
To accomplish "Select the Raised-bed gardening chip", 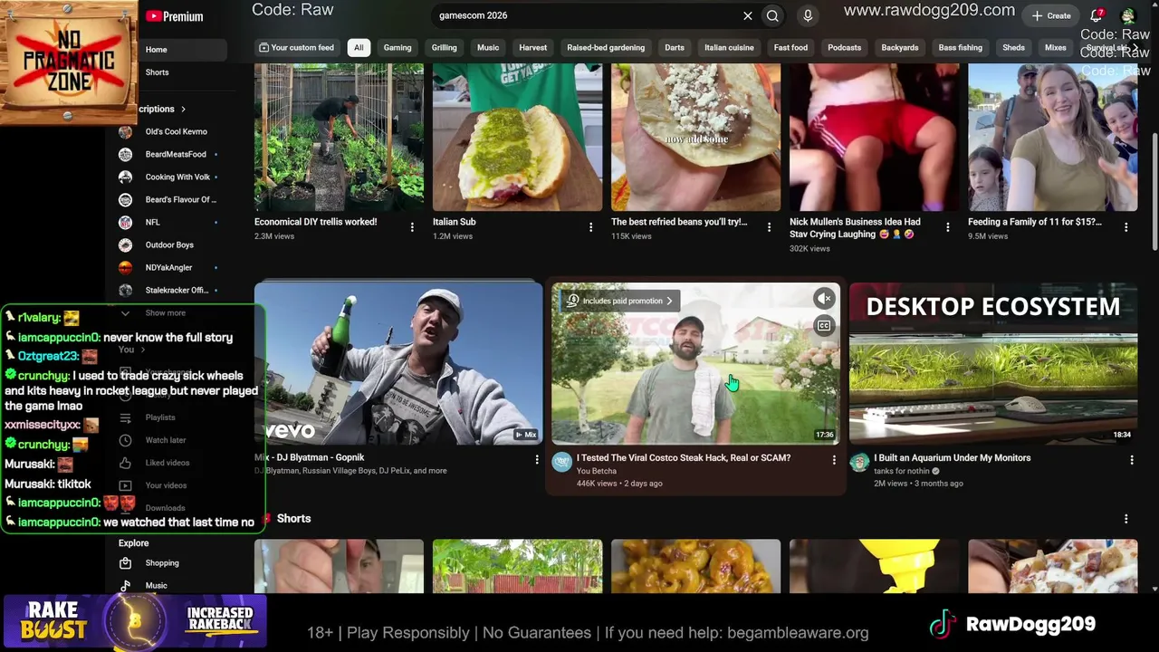I will coord(606,48).
